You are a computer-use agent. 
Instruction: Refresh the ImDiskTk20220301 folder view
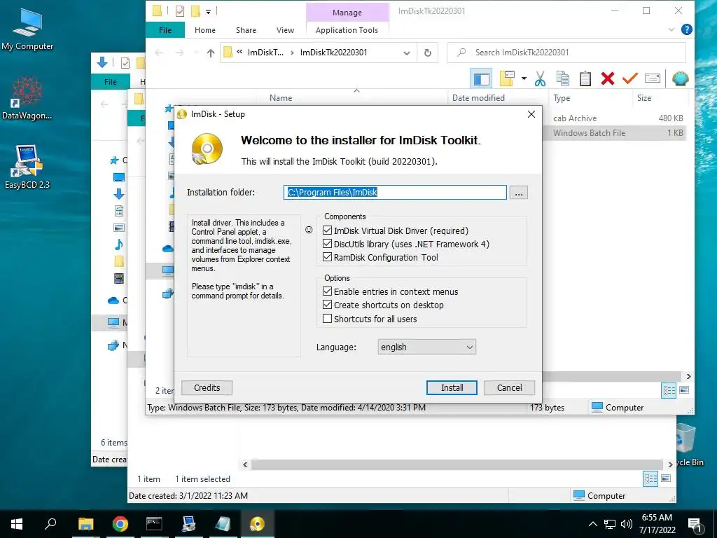click(428, 53)
